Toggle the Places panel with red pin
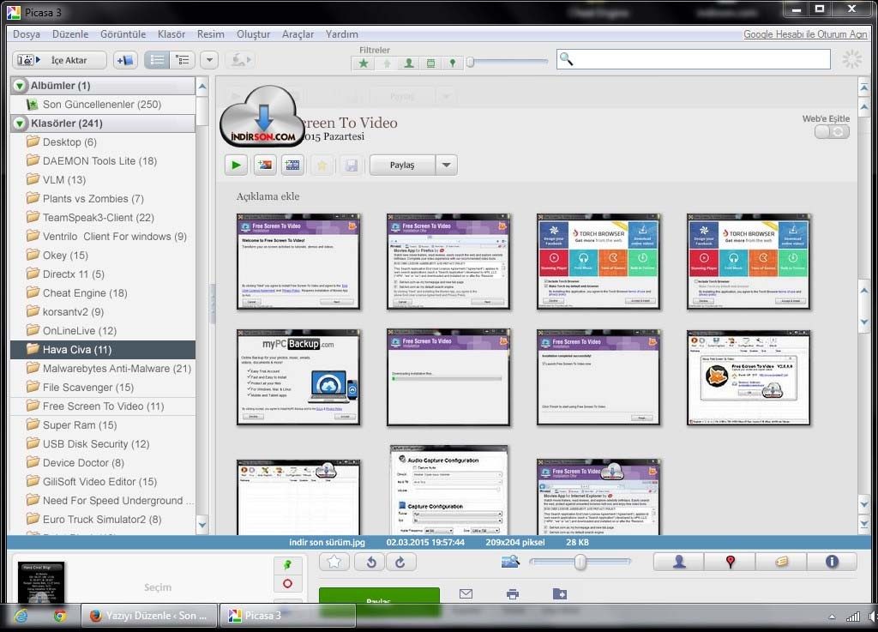This screenshot has height=632, width=878. coord(730,562)
